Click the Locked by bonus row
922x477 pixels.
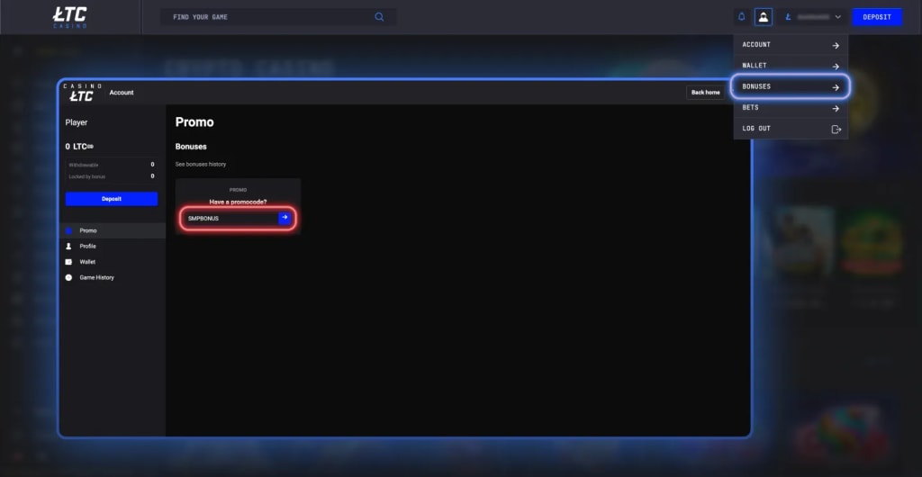(x=112, y=176)
